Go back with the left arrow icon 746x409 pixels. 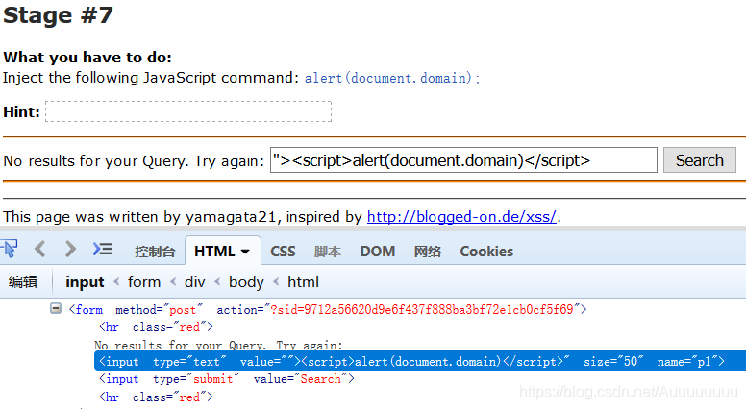pyautogui.click(x=40, y=249)
